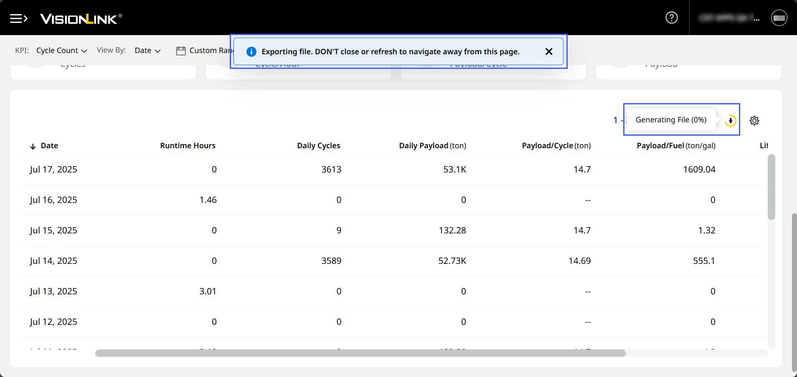This screenshot has width=797, height=377.
Task: Dismiss the exporting file notification
Action: (548, 51)
